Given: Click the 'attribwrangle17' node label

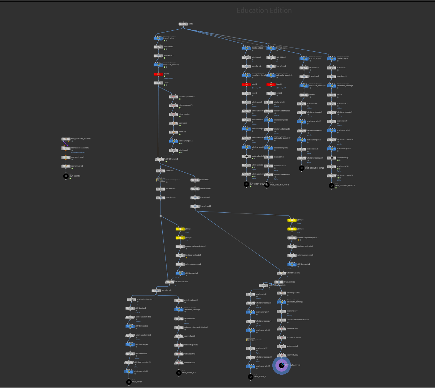Looking at the screenshot, I should coord(314,121).
